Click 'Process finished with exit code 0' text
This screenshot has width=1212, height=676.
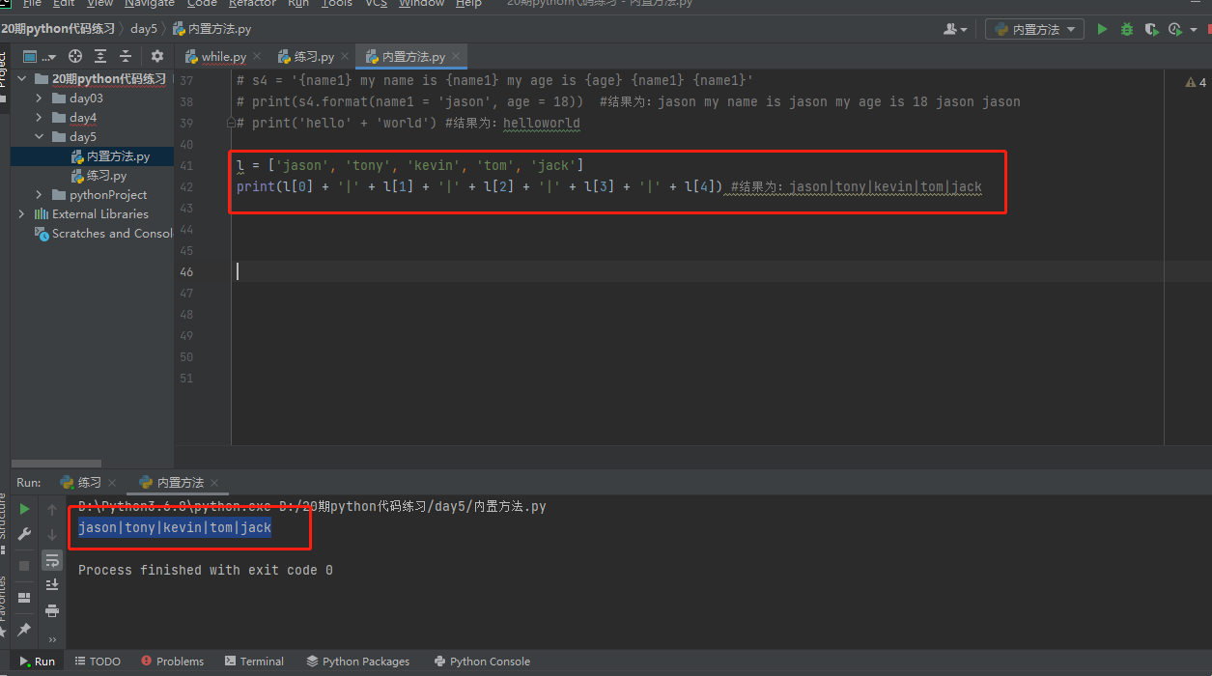[205, 571]
